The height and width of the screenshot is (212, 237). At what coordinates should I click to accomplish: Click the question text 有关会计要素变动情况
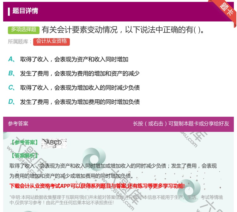tap(123, 30)
